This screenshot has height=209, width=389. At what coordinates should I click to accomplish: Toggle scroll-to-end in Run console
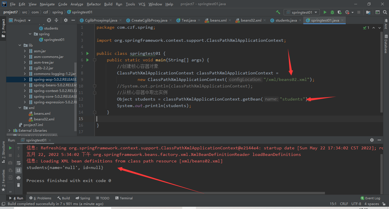(x=19, y=170)
